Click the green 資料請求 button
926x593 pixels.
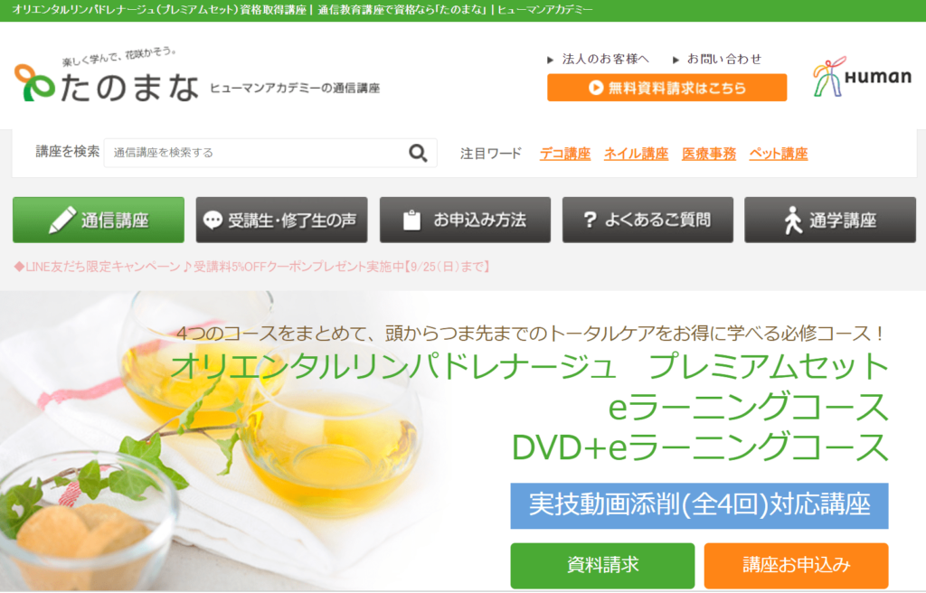(x=602, y=565)
